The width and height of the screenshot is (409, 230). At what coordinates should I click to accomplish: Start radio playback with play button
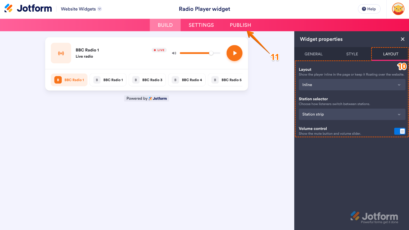coord(234,53)
